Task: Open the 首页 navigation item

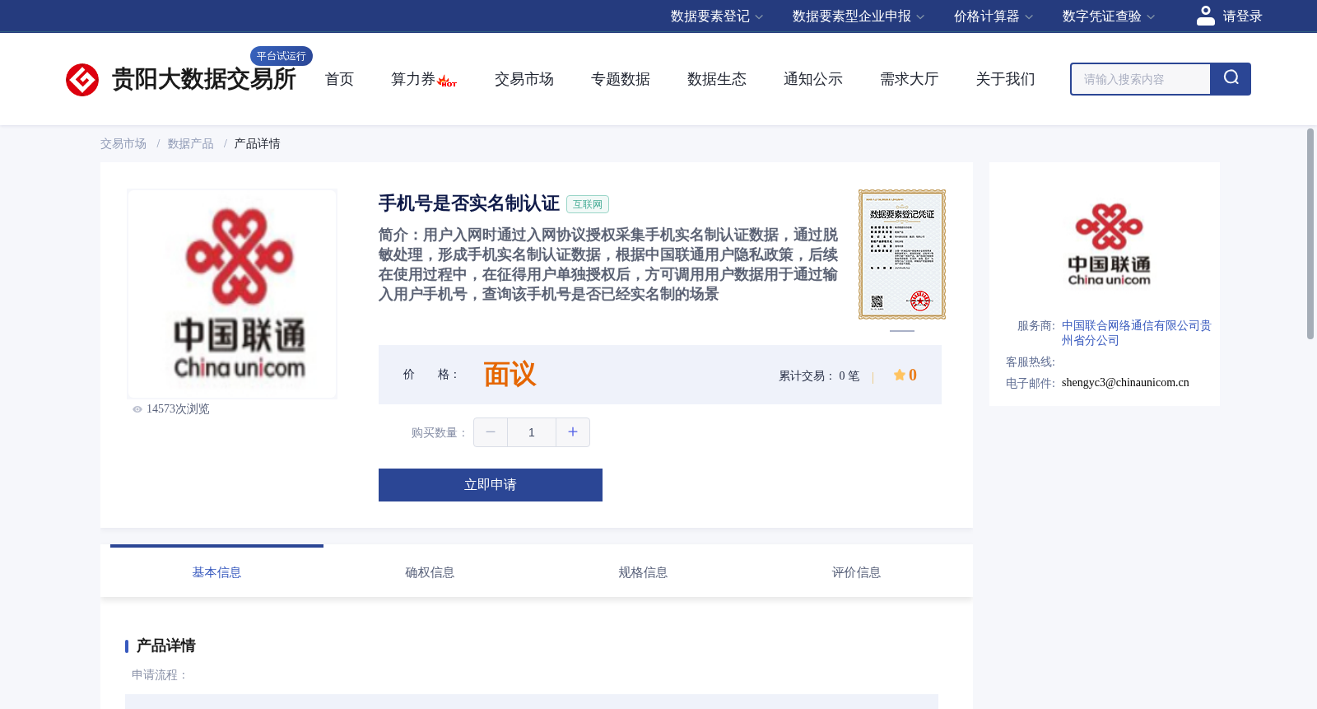Action: click(339, 79)
